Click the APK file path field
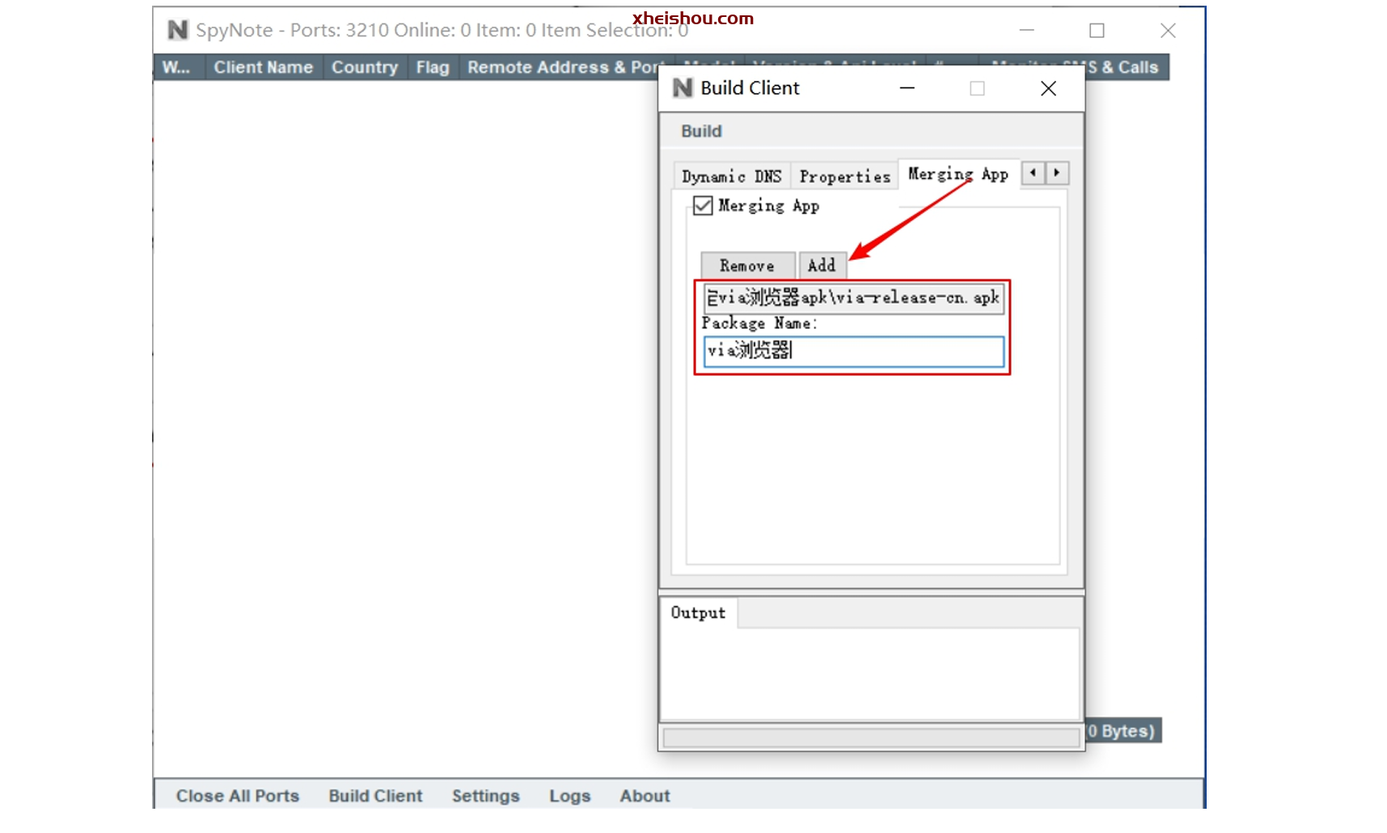The width and height of the screenshot is (1387, 833). 854,298
